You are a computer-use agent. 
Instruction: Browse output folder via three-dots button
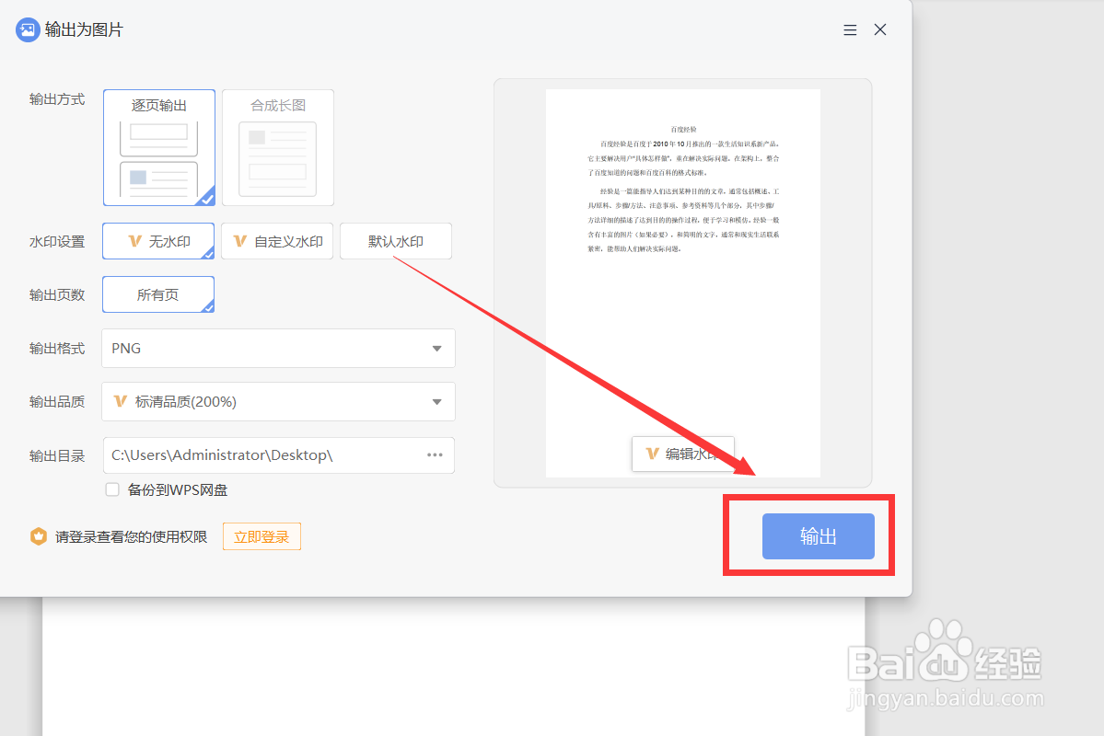click(x=436, y=455)
